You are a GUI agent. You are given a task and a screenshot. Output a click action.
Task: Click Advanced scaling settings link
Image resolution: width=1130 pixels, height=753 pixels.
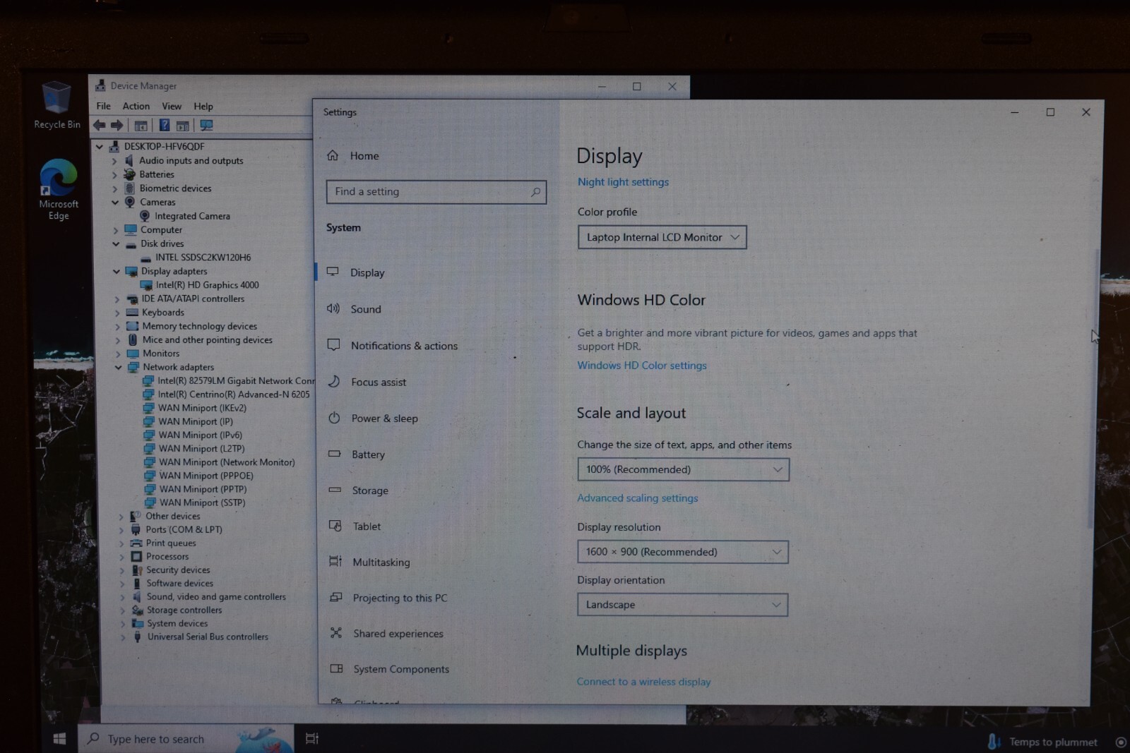point(637,498)
